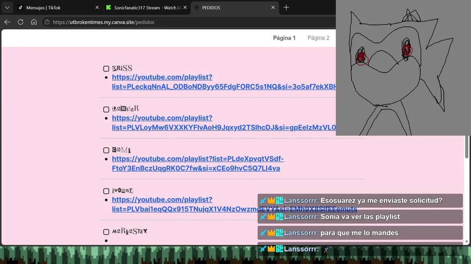Open the LANSSOR YouTube playlist link

point(224,123)
